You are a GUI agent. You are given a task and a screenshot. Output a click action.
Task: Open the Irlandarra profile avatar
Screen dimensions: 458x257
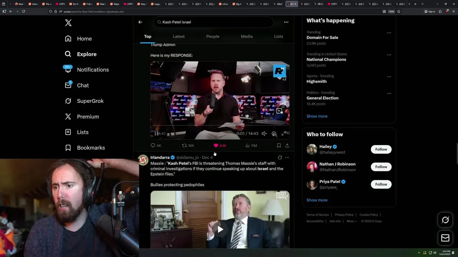point(143,160)
